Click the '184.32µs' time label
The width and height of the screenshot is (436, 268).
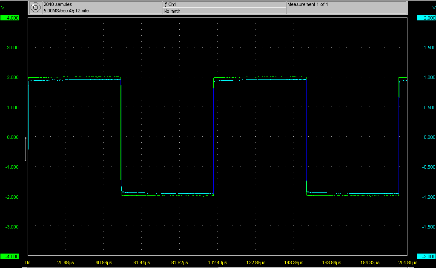point(370,262)
